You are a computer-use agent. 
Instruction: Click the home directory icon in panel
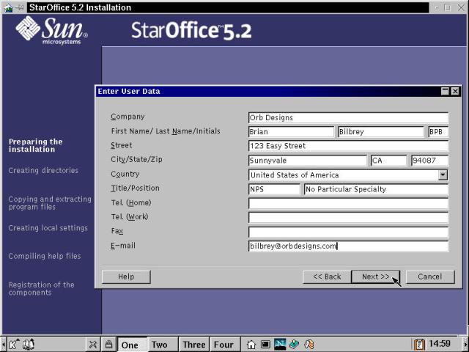coord(251,344)
